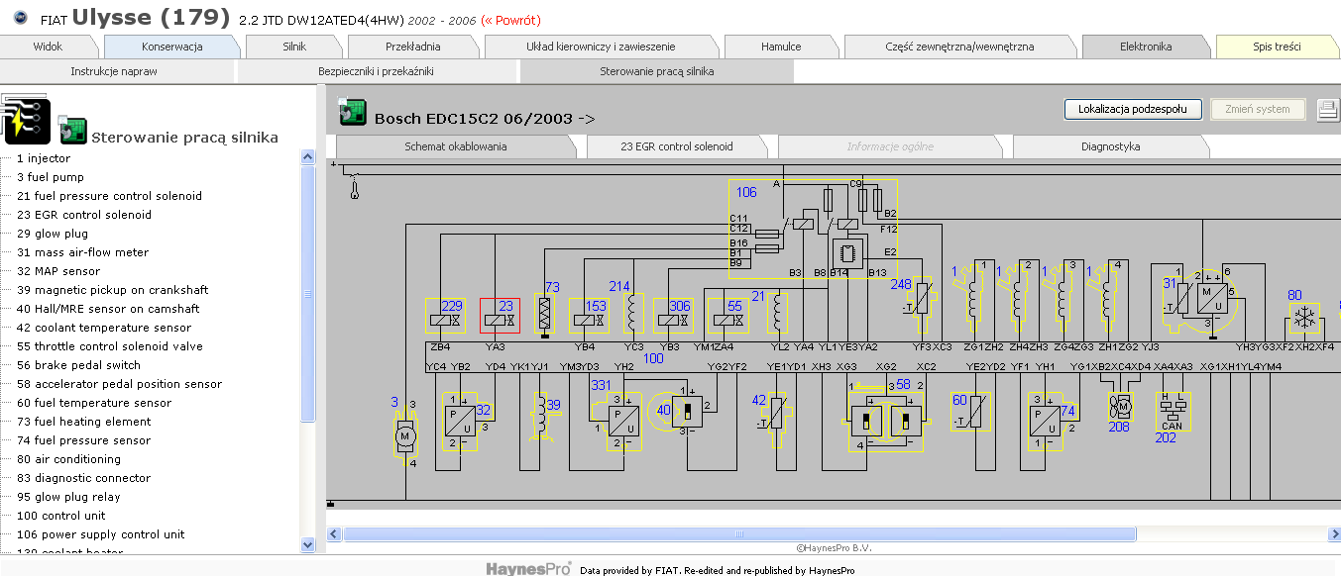Select component 23 EGR solenoid symbol in diagram
This screenshot has height=576, width=1341.
[500, 316]
